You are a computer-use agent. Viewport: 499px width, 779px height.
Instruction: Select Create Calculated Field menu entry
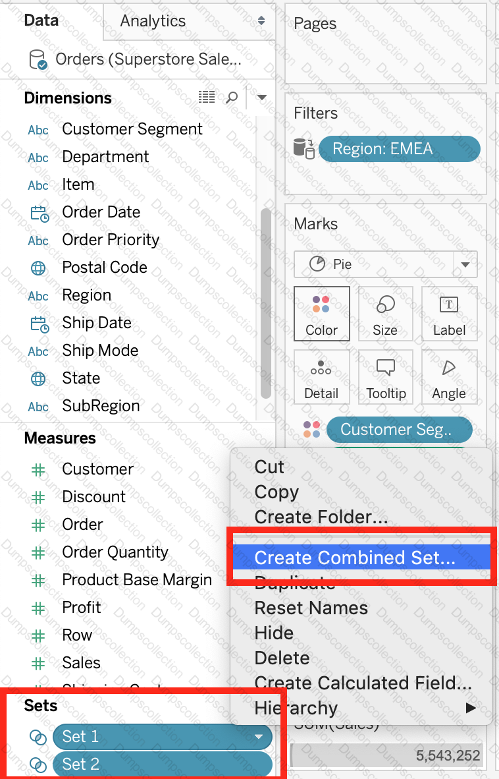point(363,683)
